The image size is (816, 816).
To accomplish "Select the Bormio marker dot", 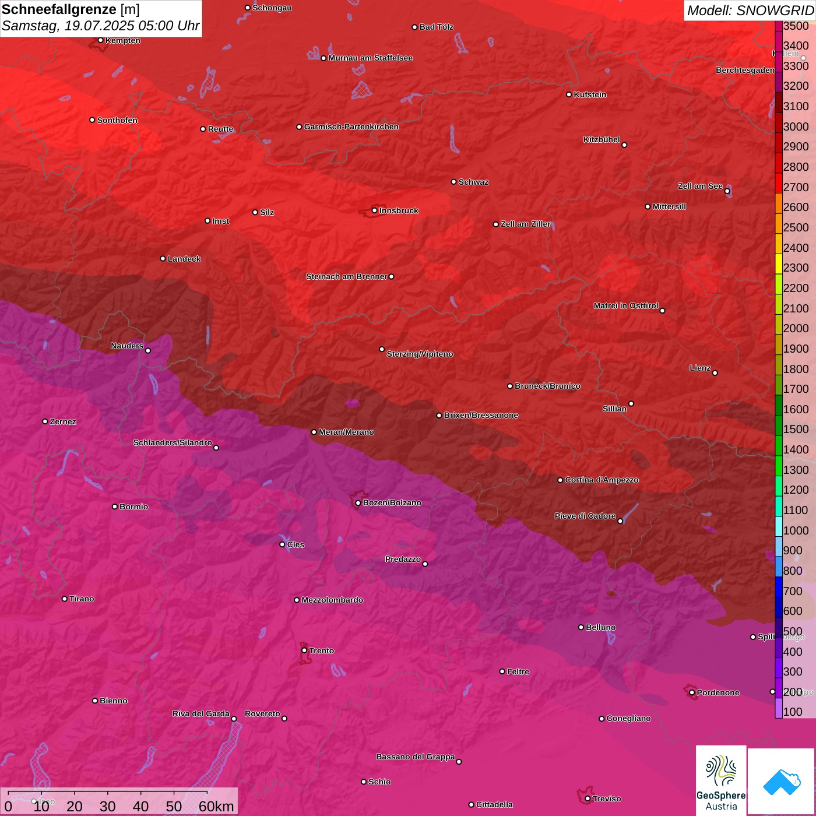I will pos(115,507).
